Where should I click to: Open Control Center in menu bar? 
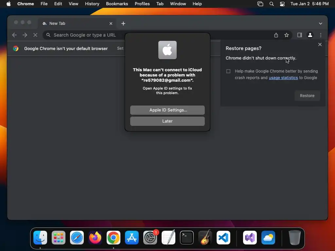(x=282, y=4)
